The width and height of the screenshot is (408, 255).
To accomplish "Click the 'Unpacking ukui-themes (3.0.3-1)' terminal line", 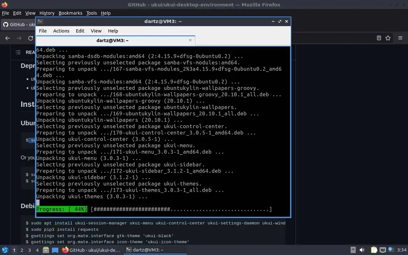I will point(92,197).
